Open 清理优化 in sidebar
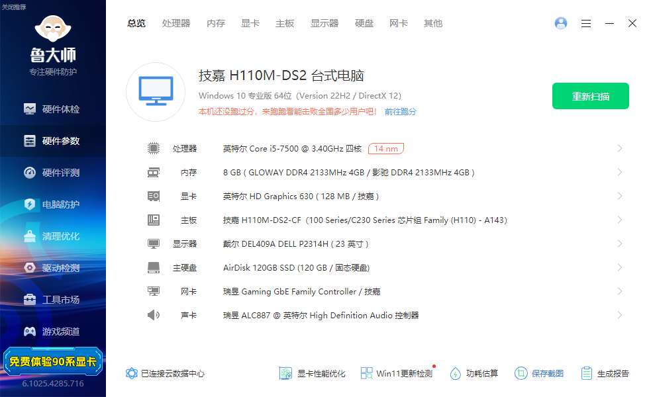This screenshot has width=649, height=397. (52, 236)
